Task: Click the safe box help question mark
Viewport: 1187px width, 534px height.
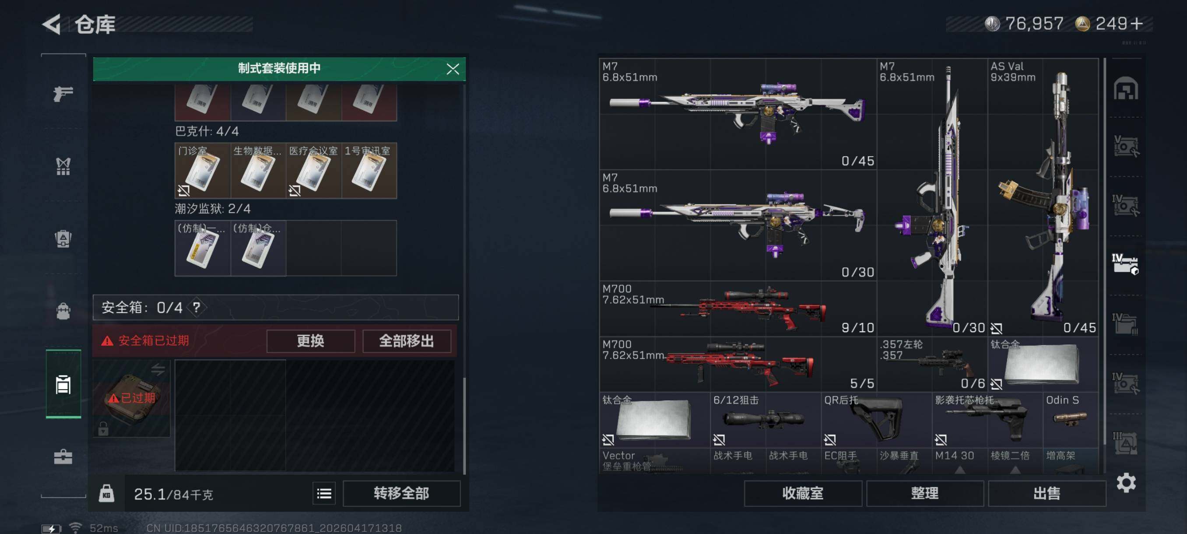Action: coord(197,307)
